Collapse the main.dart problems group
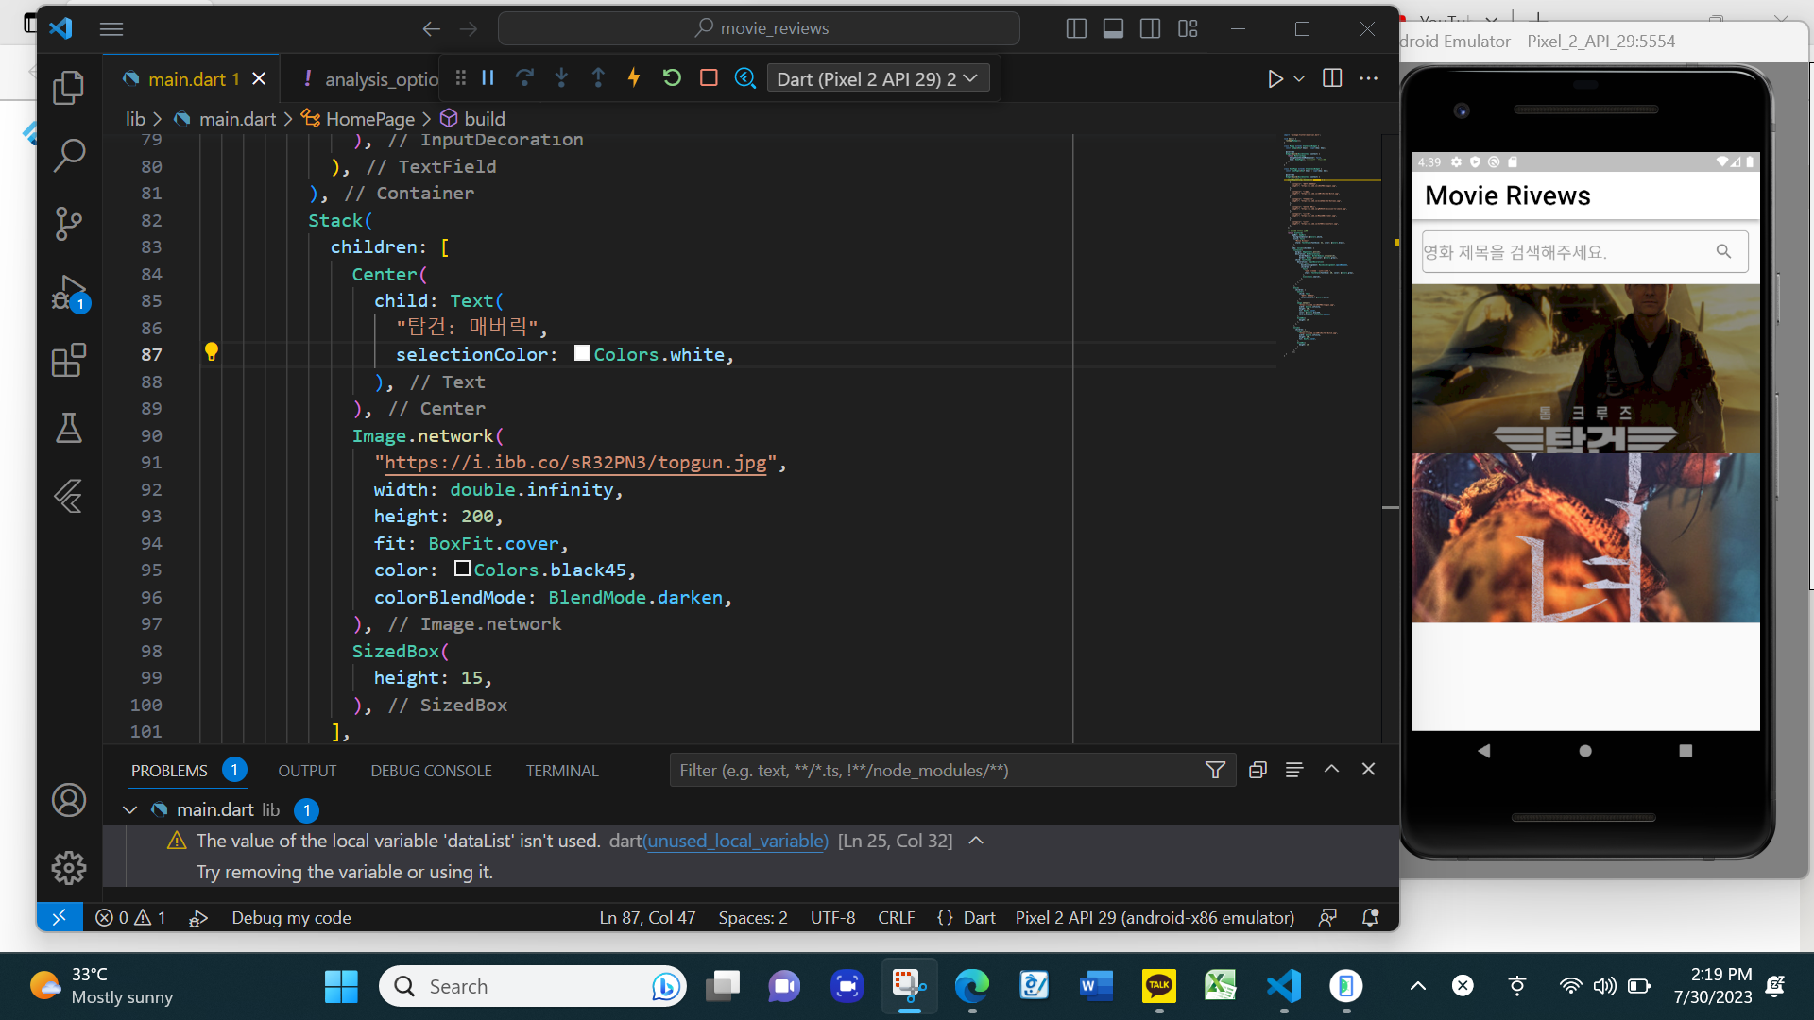This screenshot has width=1814, height=1020. point(130,810)
